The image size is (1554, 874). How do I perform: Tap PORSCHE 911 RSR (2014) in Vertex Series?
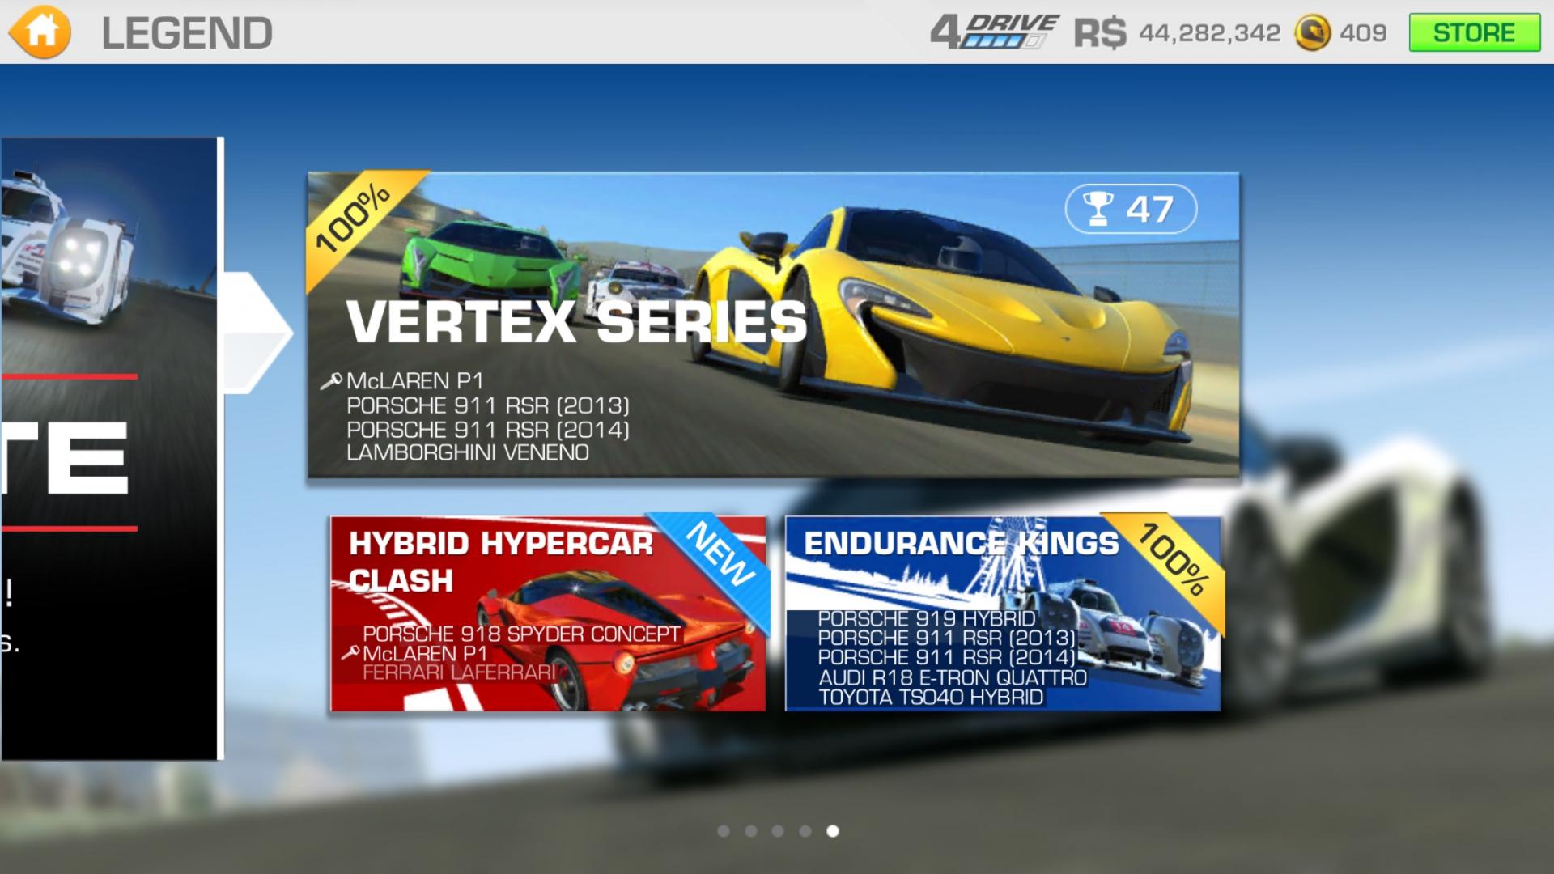[x=488, y=430]
